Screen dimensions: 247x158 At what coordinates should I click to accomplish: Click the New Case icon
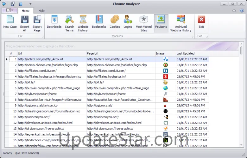pyautogui.click(x=10, y=19)
